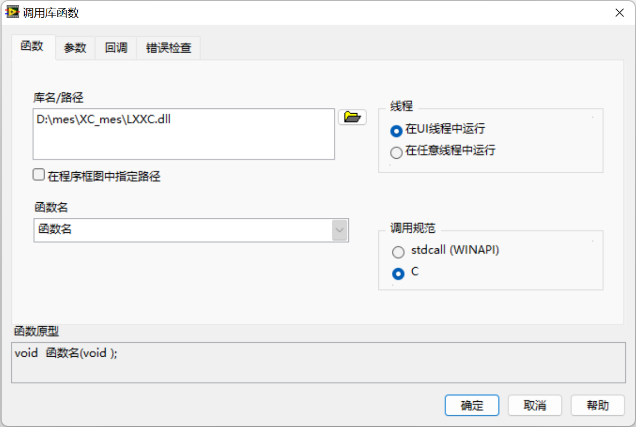This screenshot has width=636, height=427.
Task: Click the 调用库函数 window title text
Action: pyautogui.click(x=50, y=12)
